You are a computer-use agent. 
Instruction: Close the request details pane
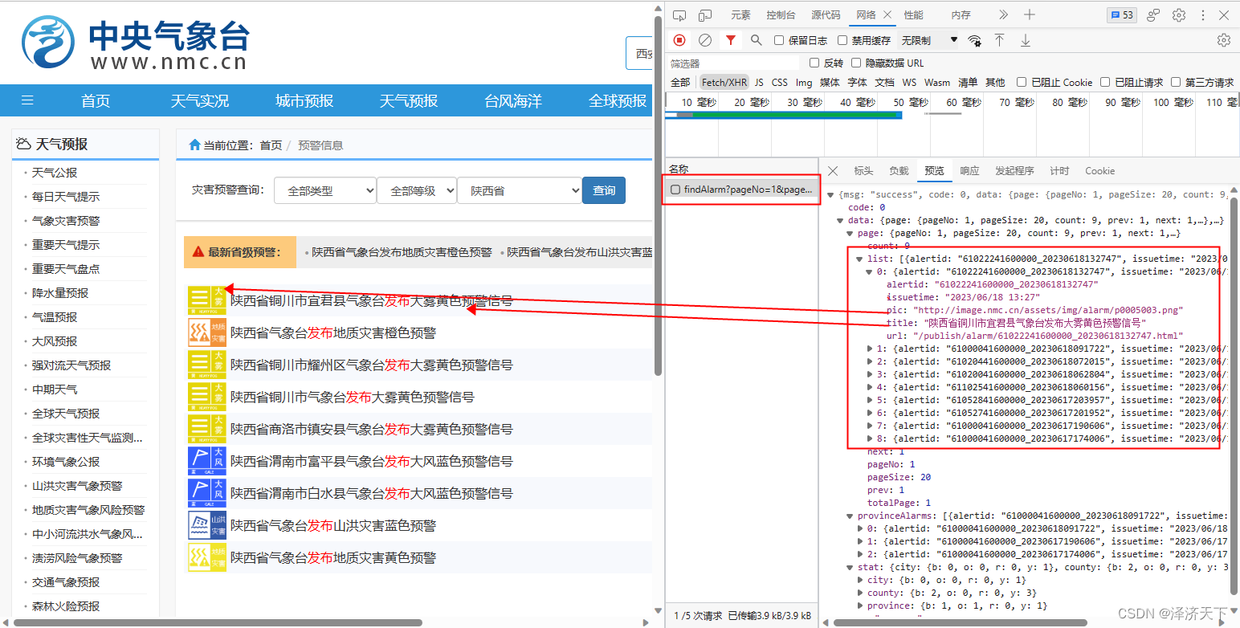tap(833, 171)
